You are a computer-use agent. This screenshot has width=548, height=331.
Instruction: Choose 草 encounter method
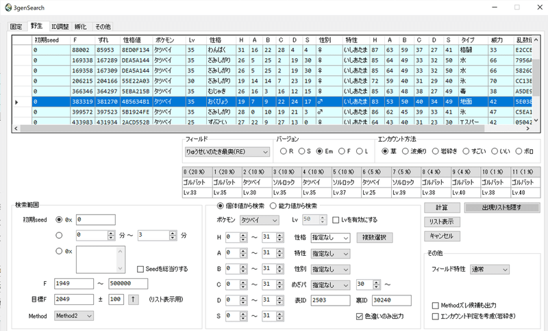[390, 151]
